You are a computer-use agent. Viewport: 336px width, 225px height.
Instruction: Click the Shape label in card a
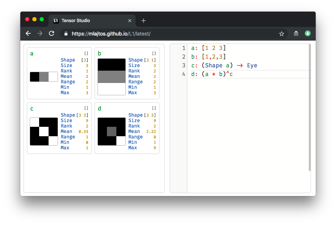point(68,60)
